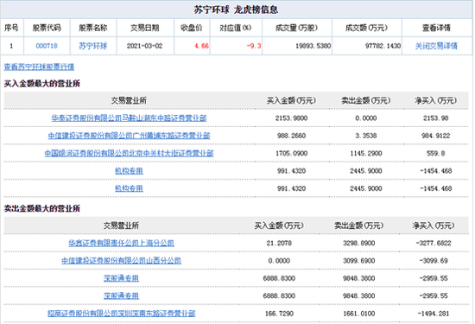Screen dimensions: 475x324
Task: Open 华鑫证券有限责任公司上海分公司 link
Action: point(121,243)
